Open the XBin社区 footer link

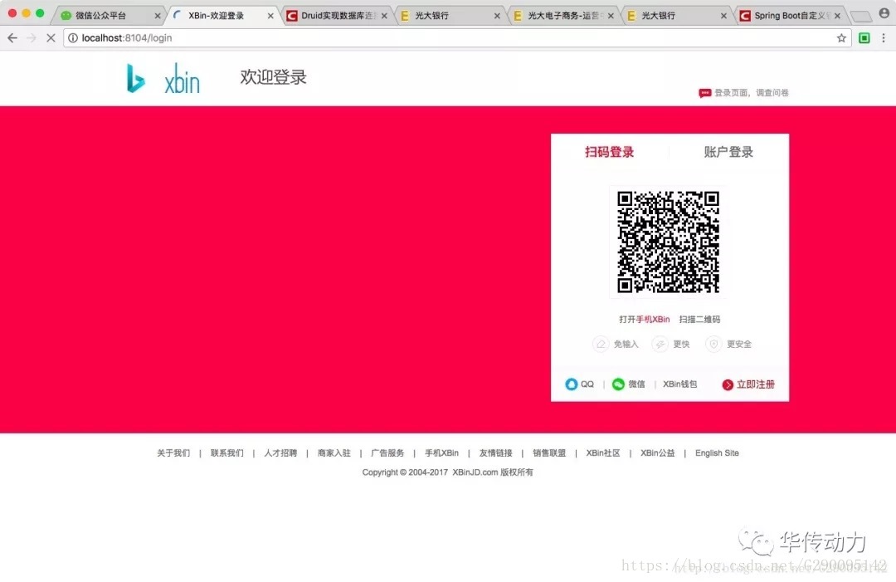pos(603,452)
